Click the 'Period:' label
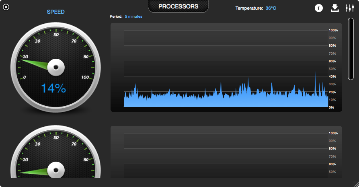 116,16
